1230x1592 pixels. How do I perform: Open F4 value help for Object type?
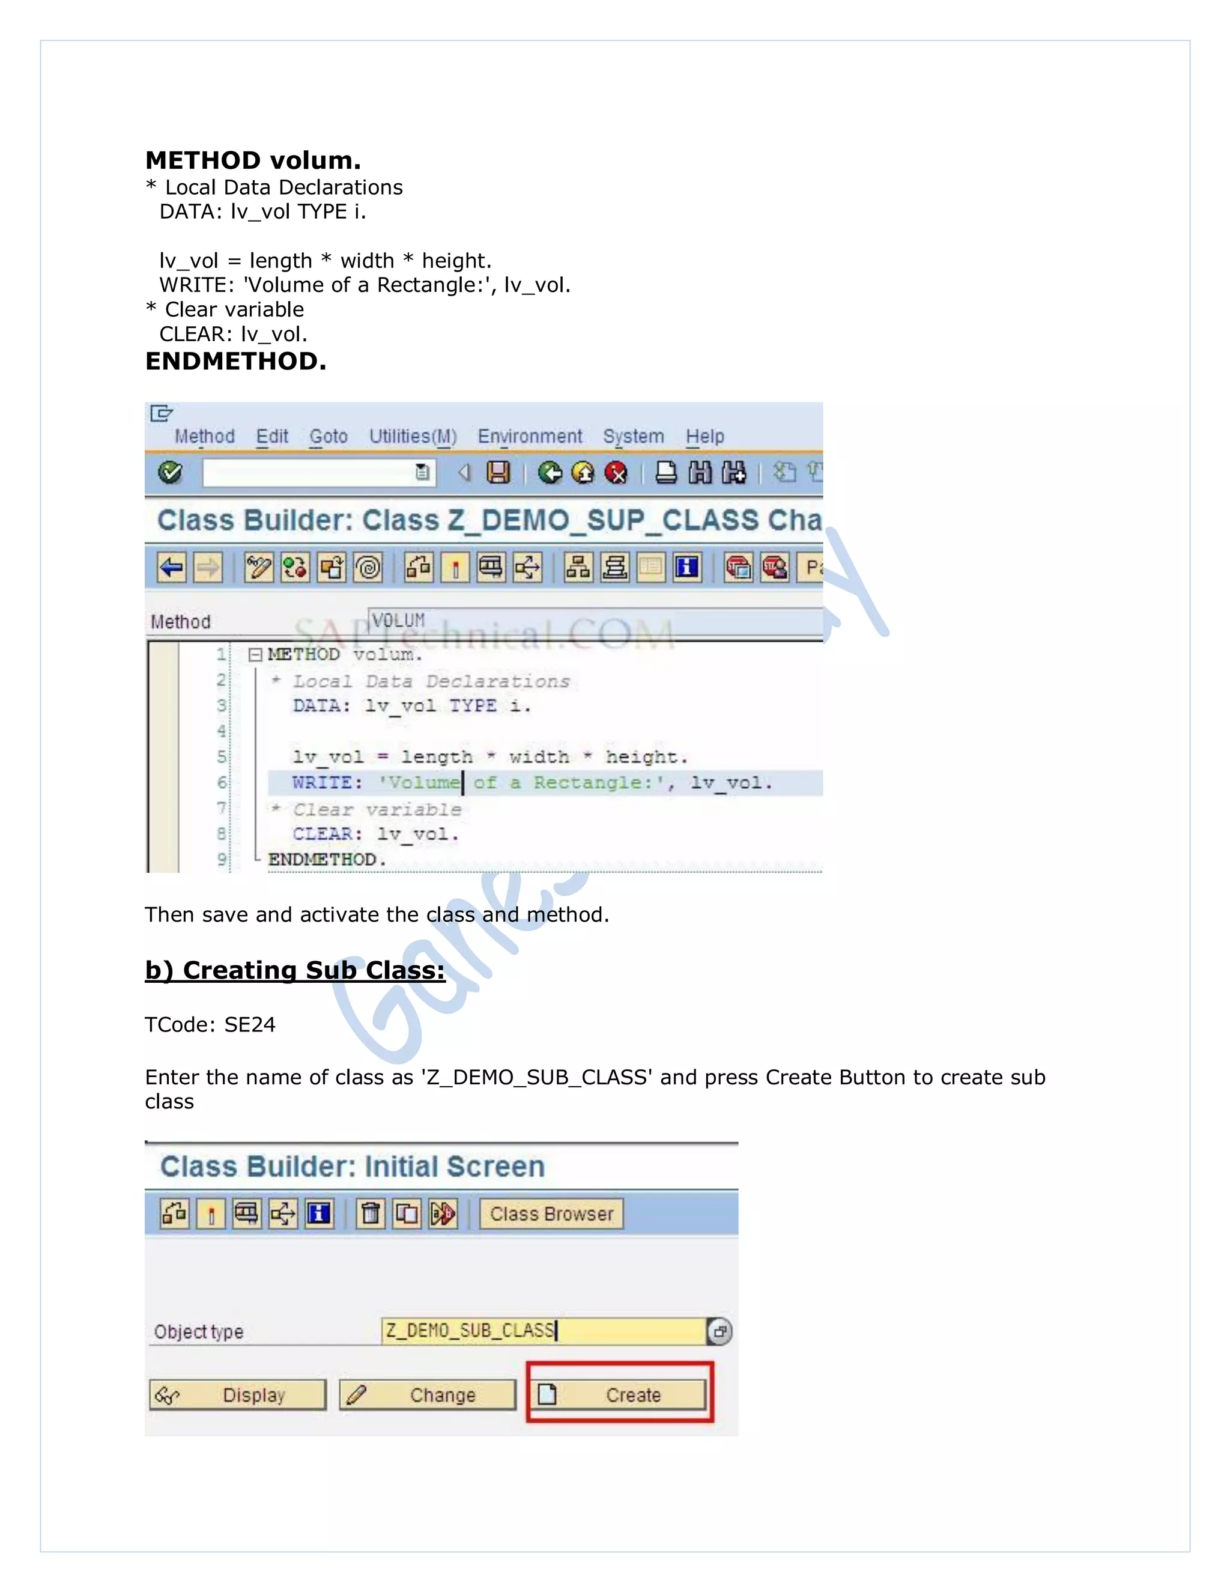[720, 1332]
